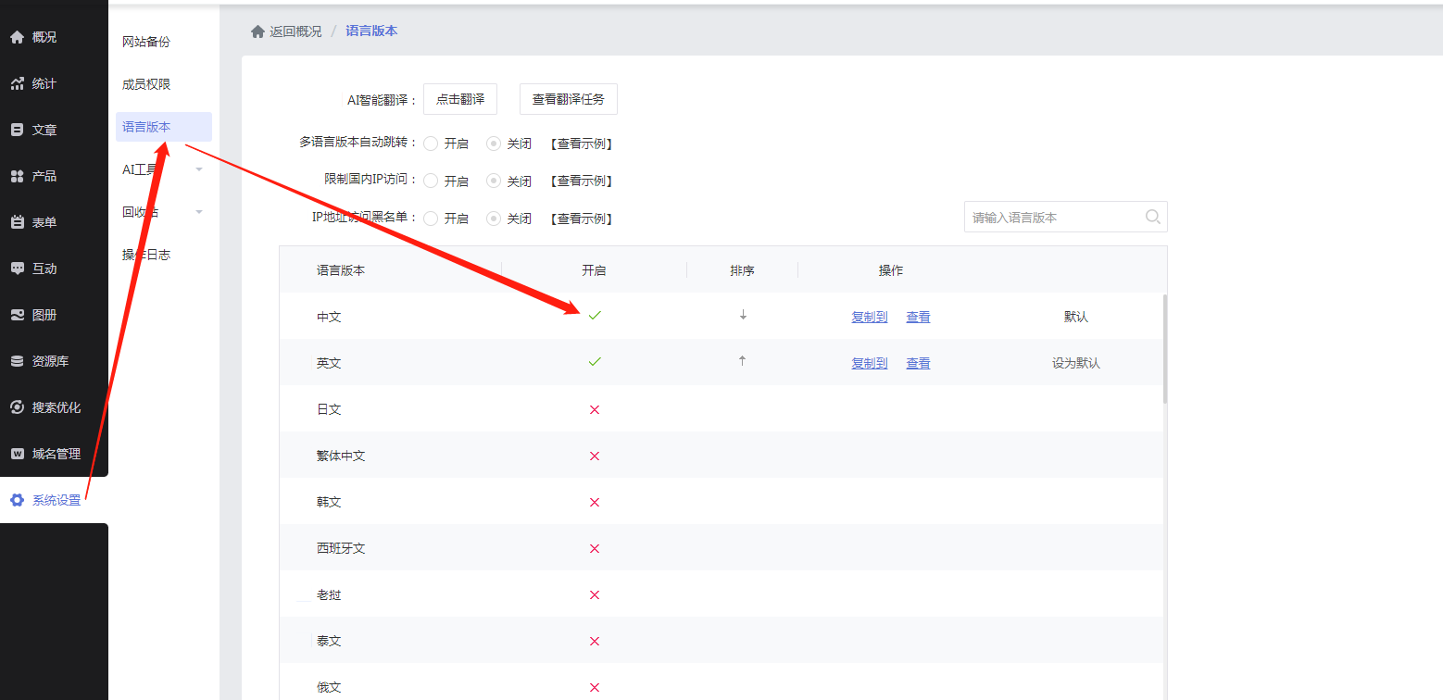Click the search magnifier icon in language field
The height and width of the screenshot is (700, 1443).
pyautogui.click(x=1152, y=217)
